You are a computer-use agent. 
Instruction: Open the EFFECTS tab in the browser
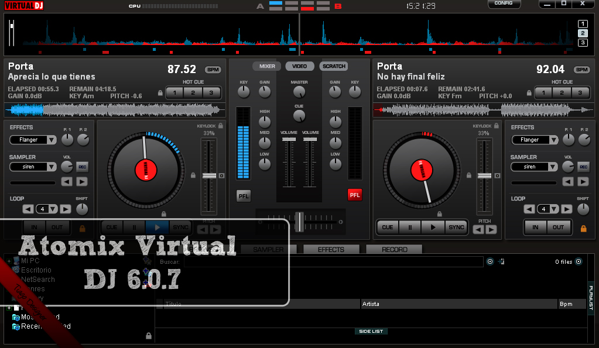point(331,250)
